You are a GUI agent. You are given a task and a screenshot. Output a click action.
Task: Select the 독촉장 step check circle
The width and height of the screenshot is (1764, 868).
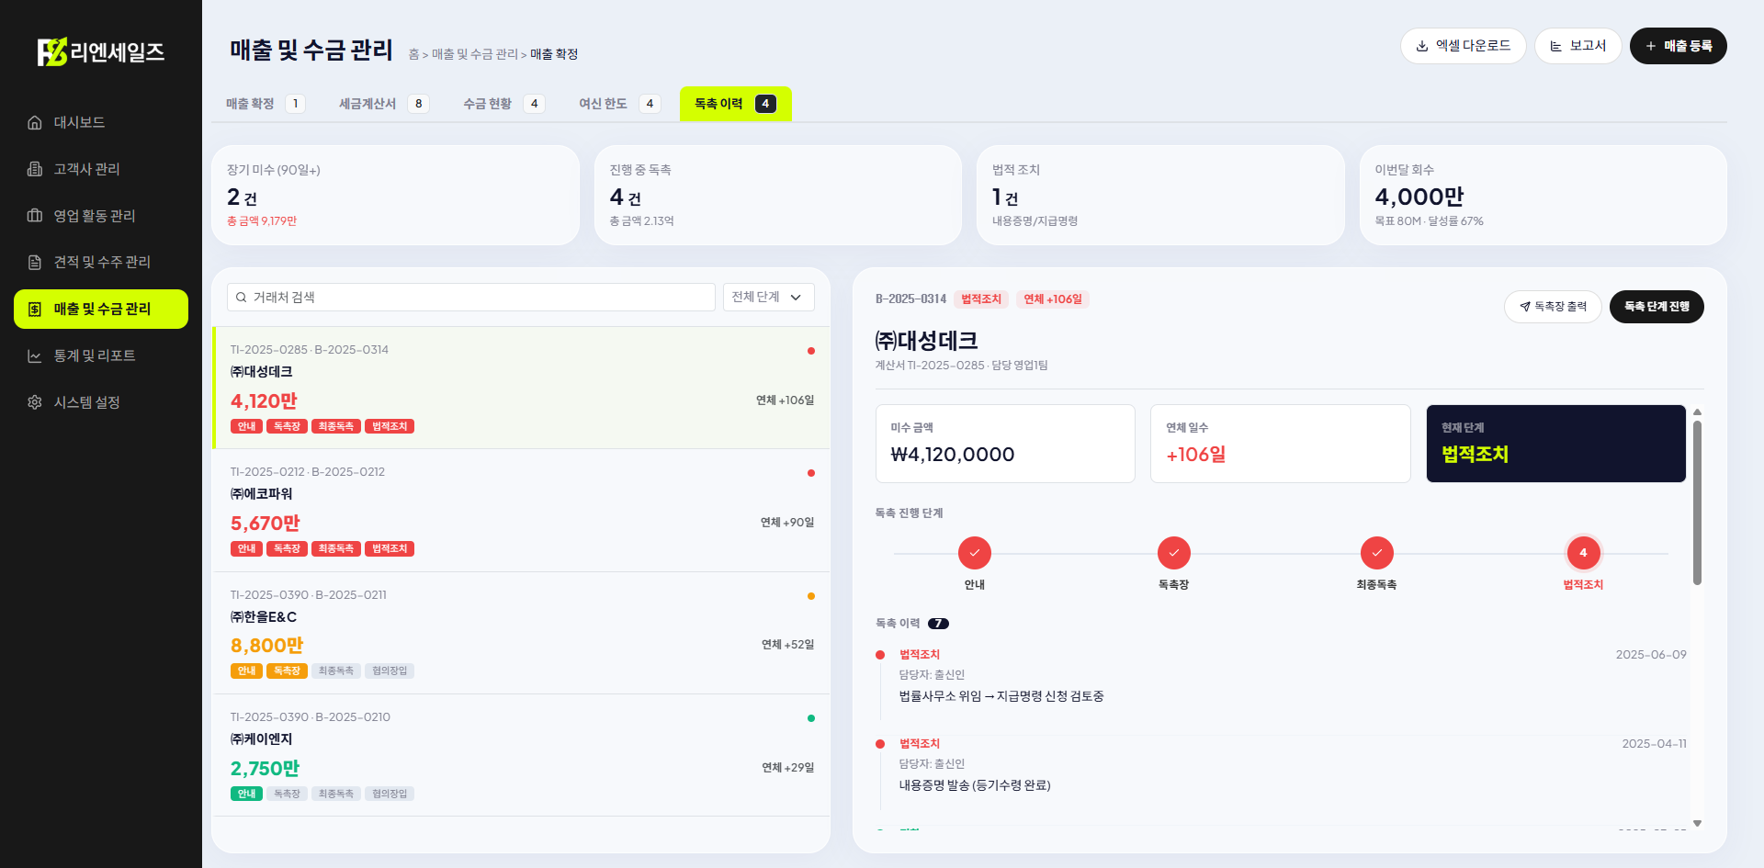(1174, 553)
